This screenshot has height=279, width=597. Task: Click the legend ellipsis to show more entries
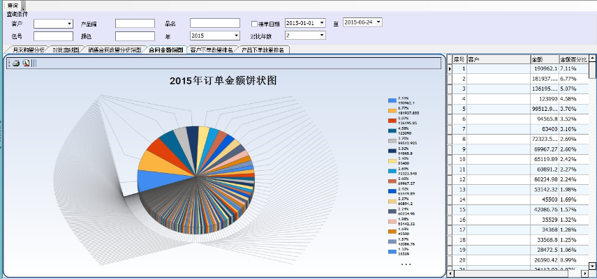click(406, 265)
